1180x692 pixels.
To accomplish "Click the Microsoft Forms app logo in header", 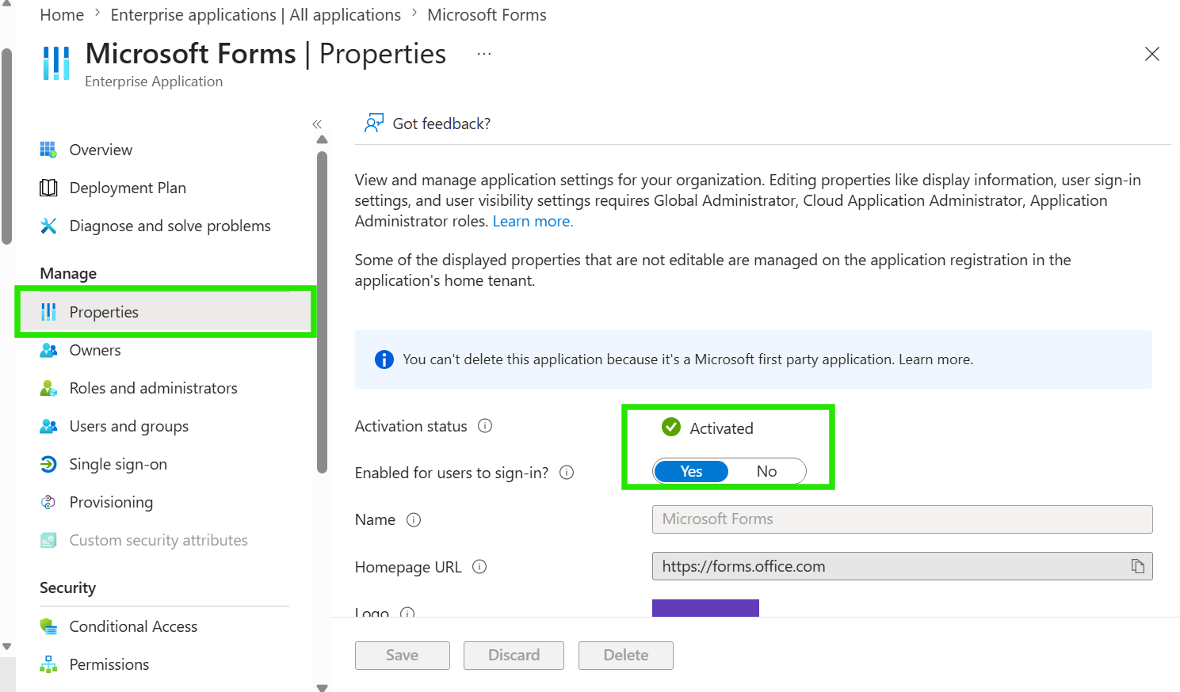I will pyautogui.click(x=56, y=63).
